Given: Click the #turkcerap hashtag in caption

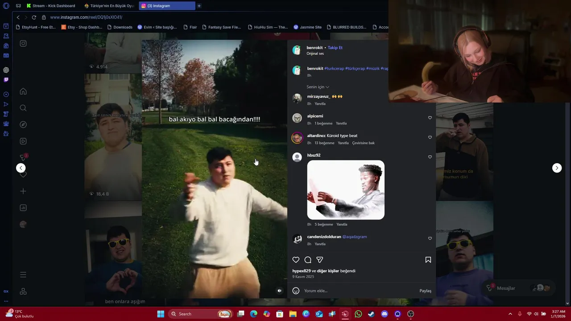Looking at the screenshot, I should (334, 69).
